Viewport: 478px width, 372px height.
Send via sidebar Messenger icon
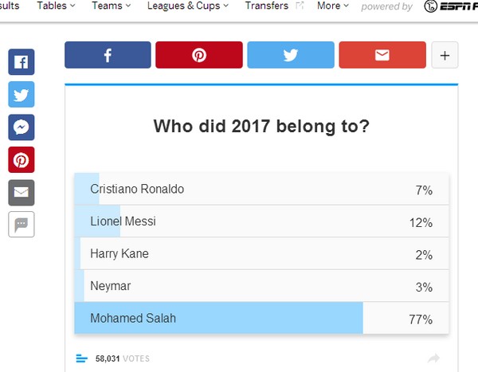click(x=22, y=127)
